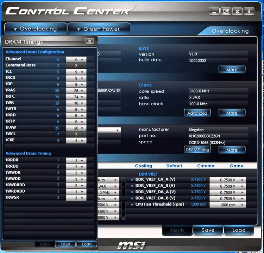Viewport: 264px width, 253px height.
Task: Click the 3400.0 MHz core speed value
Action: [199, 91]
